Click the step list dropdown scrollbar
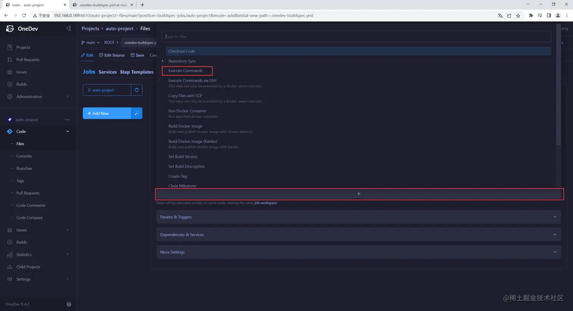The width and height of the screenshot is (573, 311). pos(558,85)
